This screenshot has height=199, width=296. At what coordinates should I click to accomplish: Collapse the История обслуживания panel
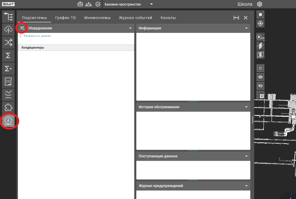pos(246,107)
